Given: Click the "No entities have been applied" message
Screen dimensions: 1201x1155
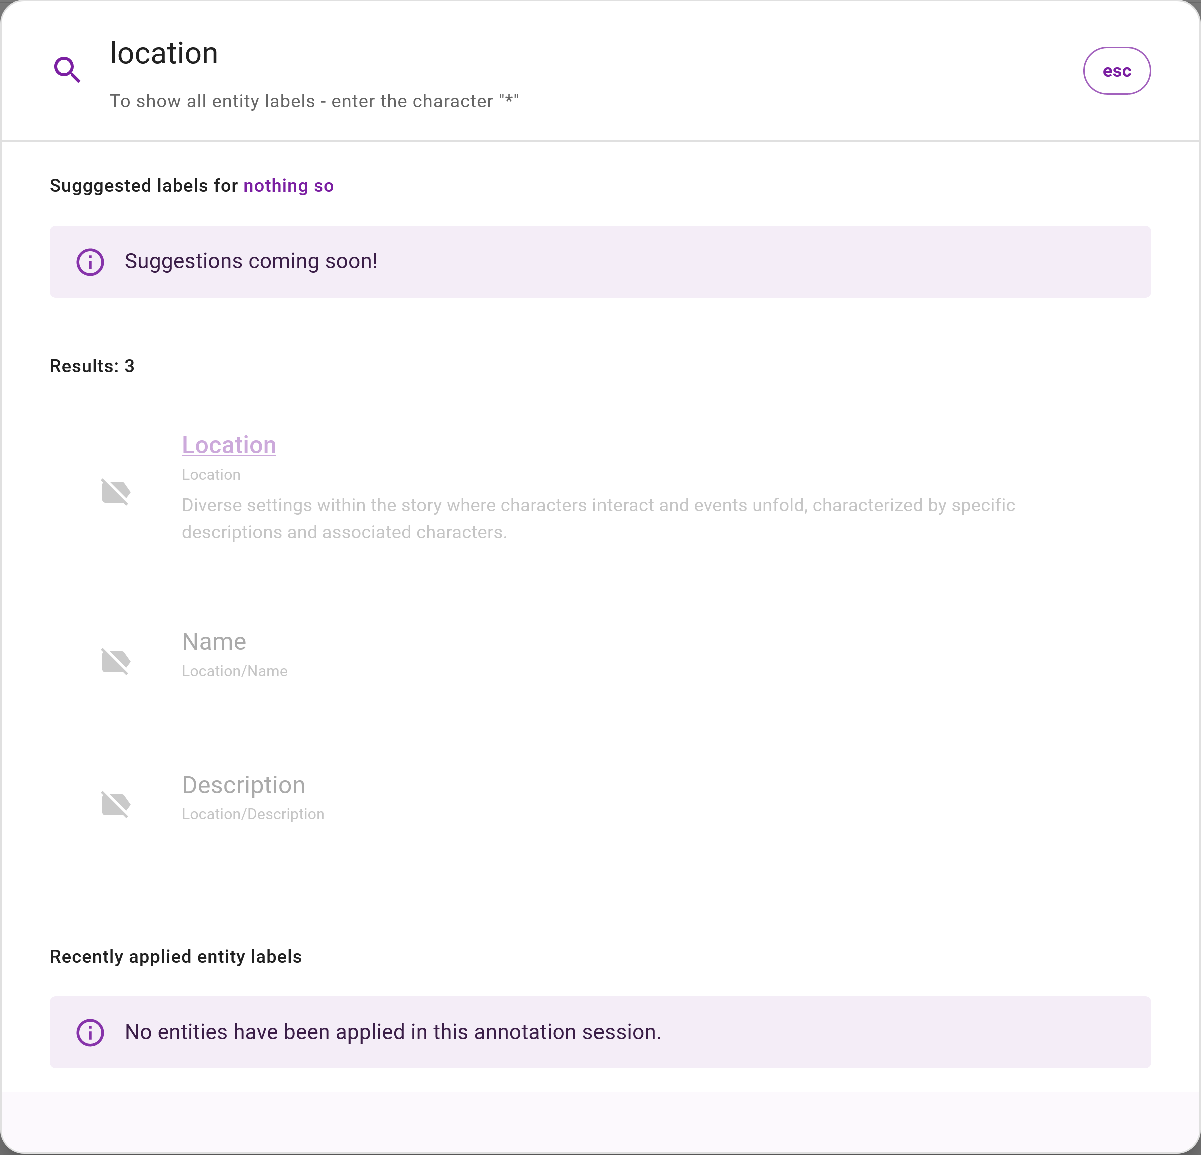Looking at the screenshot, I should (393, 1032).
